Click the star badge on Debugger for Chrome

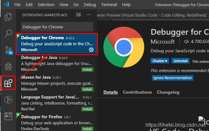tap(18, 36)
